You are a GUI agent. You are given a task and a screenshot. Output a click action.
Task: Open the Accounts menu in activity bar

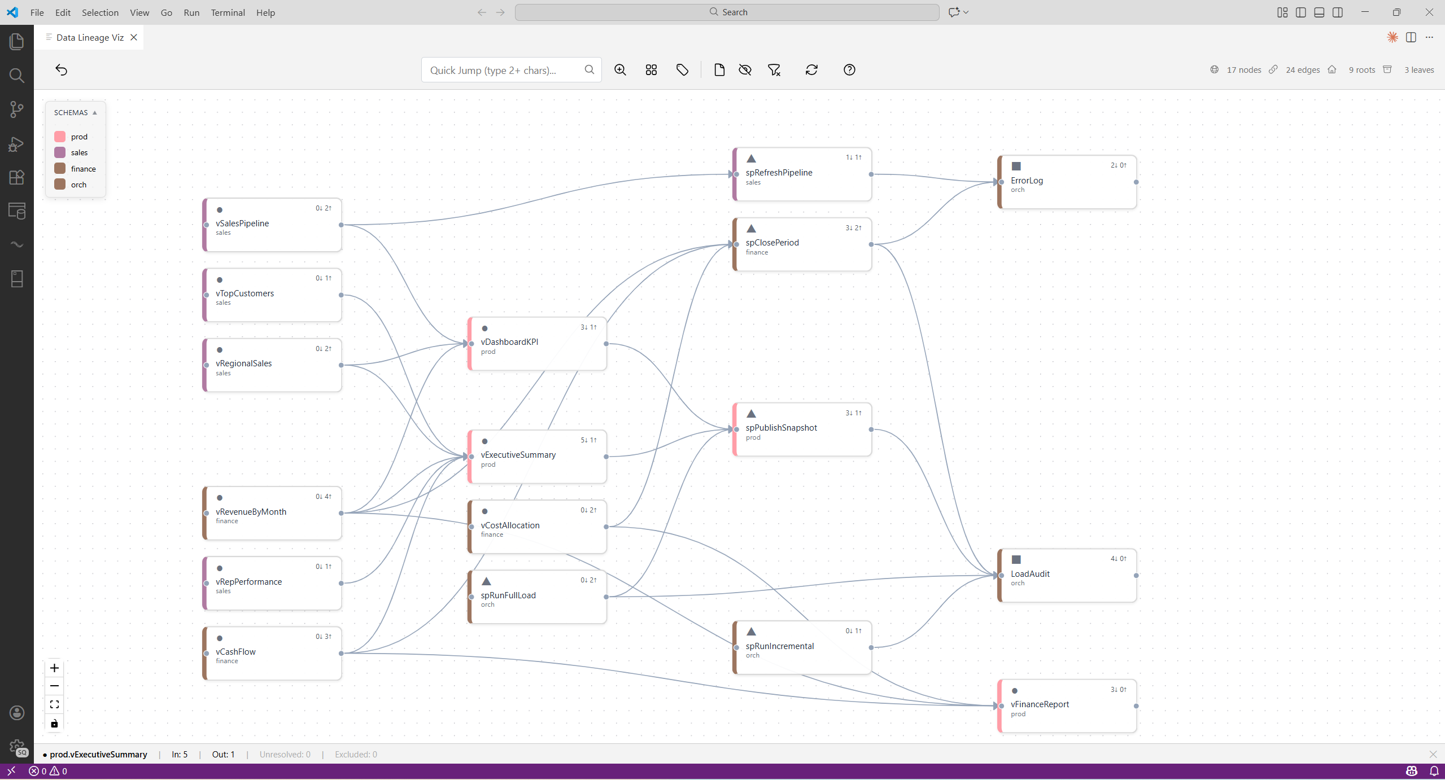click(x=17, y=713)
